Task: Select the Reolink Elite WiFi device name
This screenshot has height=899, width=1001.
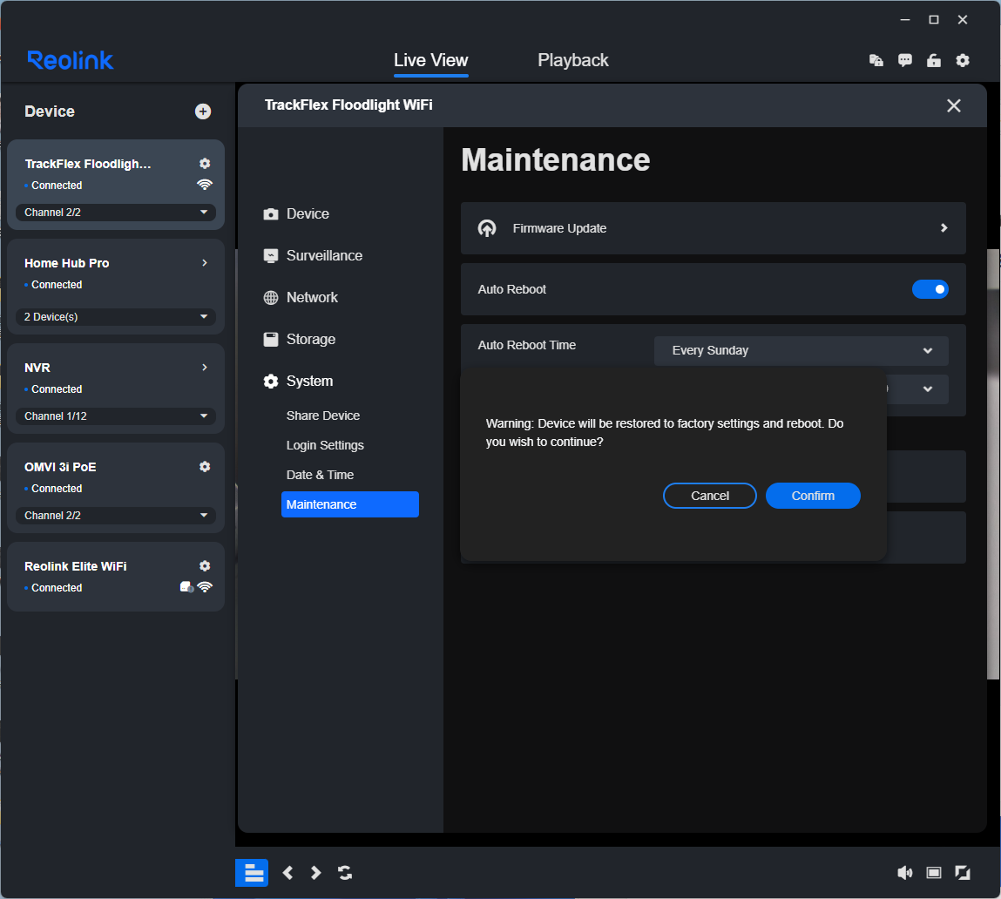Action: [75, 566]
